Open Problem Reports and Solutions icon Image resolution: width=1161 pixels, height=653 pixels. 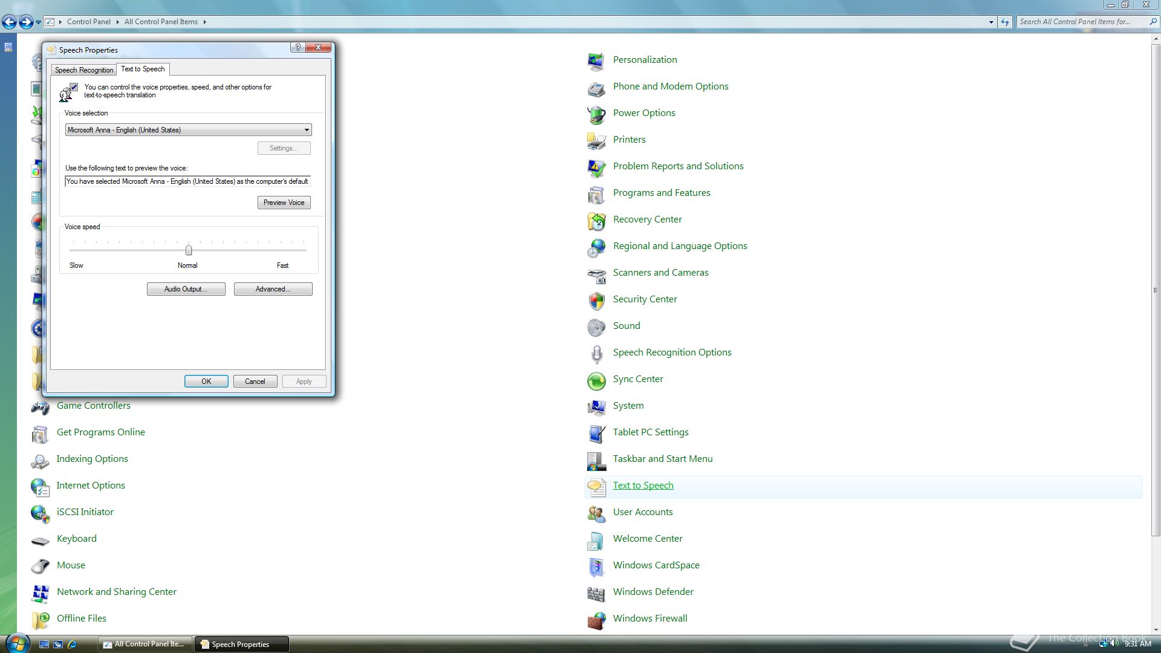(x=596, y=167)
